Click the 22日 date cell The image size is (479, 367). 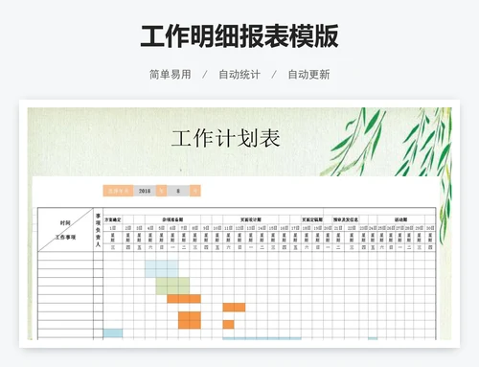pos(352,228)
